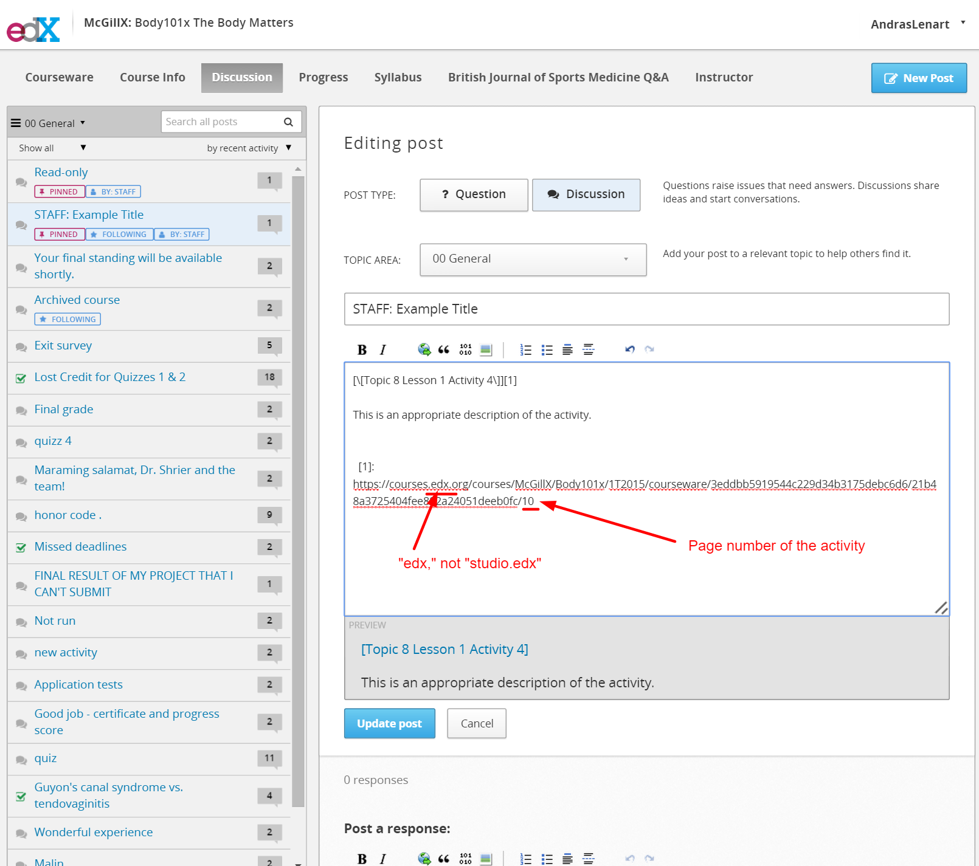Click the Search all posts field
Image resolution: width=979 pixels, height=866 pixels.
coord(231,122)
